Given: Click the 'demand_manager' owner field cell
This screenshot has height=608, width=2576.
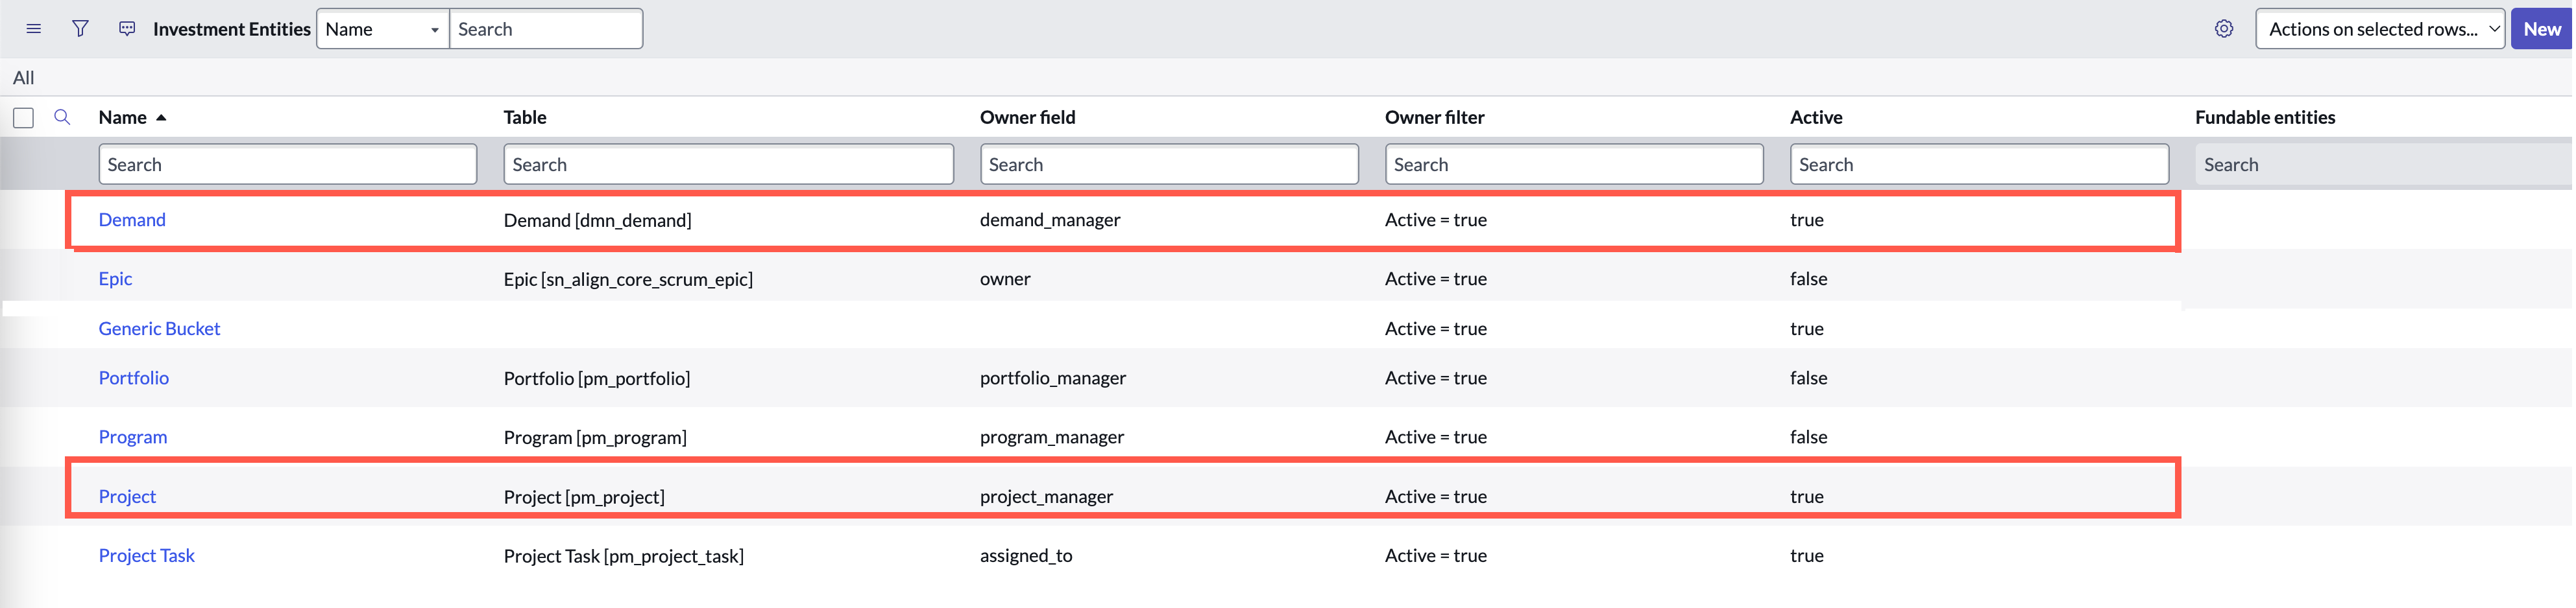Looking at the screenshot, I should tap(1050, 220).
